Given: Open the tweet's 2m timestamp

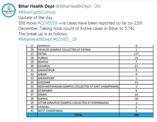Looking at the screenshot, I should coord(98,6).
